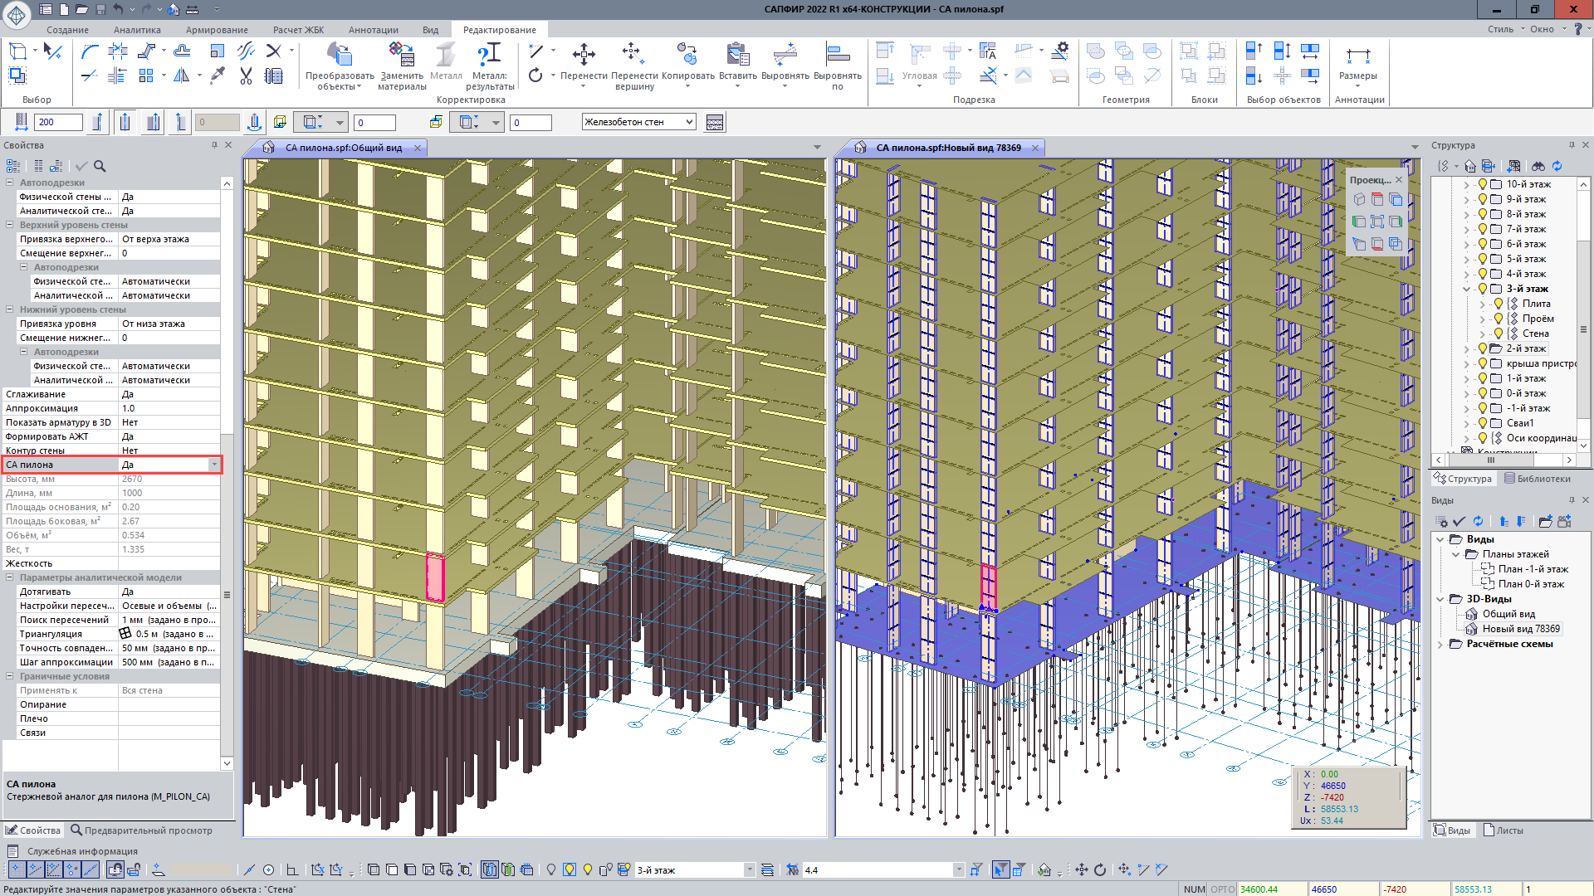Screen dimensions: 1594x896
Task: Collapse the 3-й этаж tree node
Action: pos(1467,289)
